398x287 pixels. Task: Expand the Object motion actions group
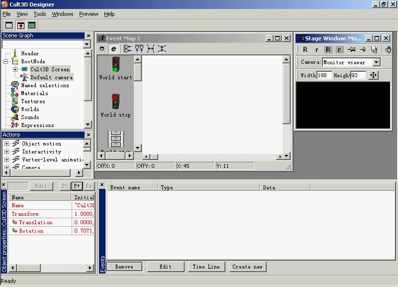tap(6, 144)
